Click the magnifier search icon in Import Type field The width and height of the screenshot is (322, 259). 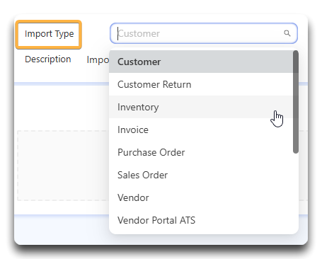point(287,33)
